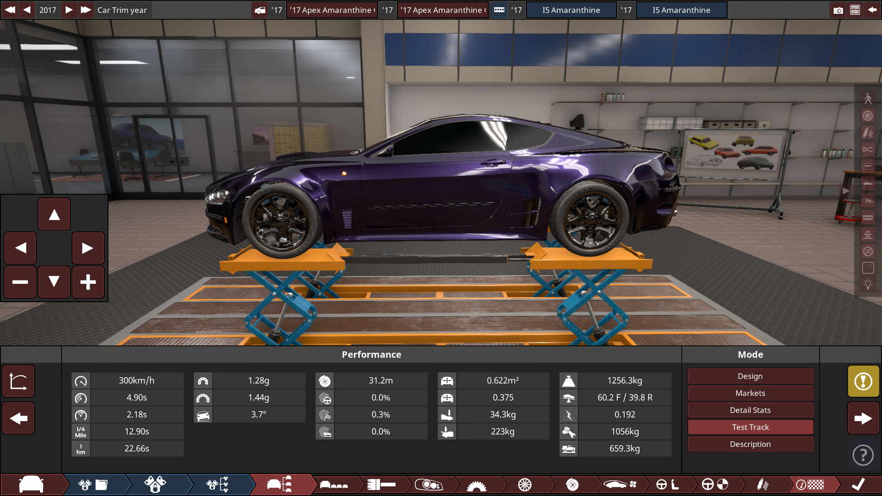Open the '17 Apex Amaranthine trim selector

tap(442, 10)
